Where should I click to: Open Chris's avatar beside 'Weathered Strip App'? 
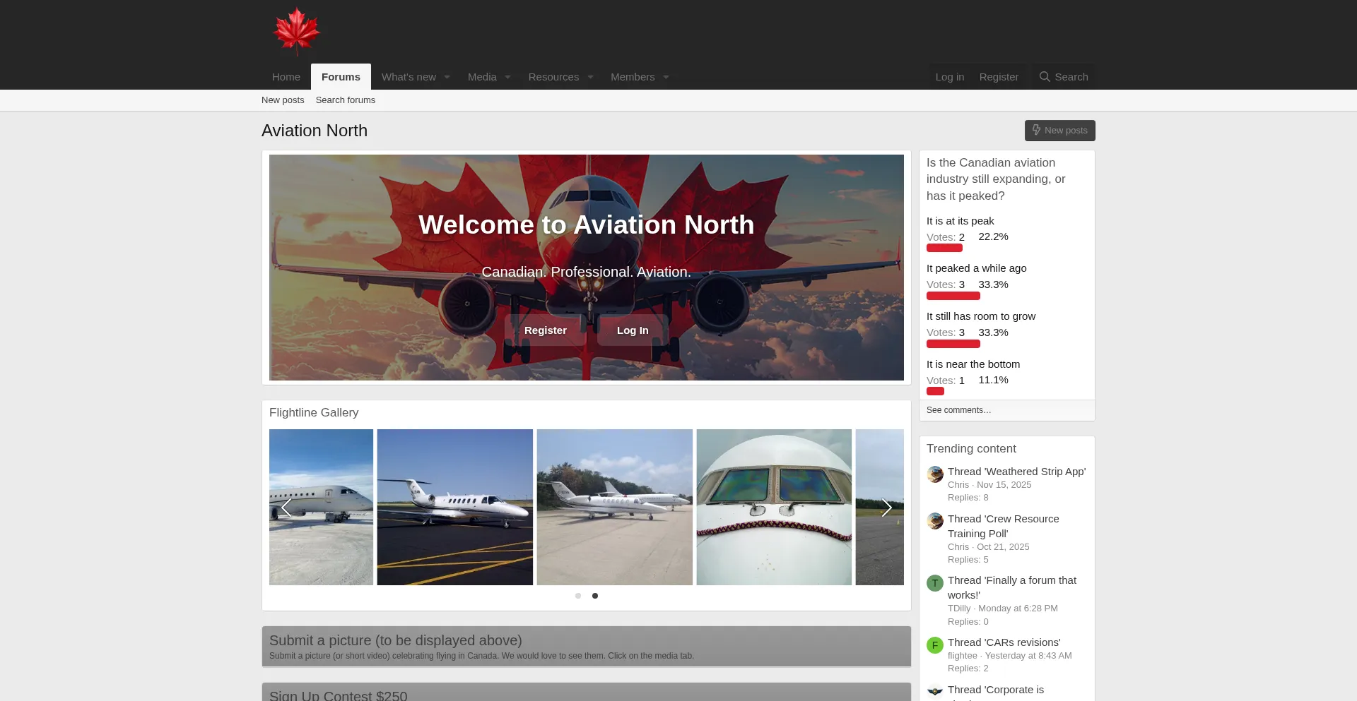[935, 474]
